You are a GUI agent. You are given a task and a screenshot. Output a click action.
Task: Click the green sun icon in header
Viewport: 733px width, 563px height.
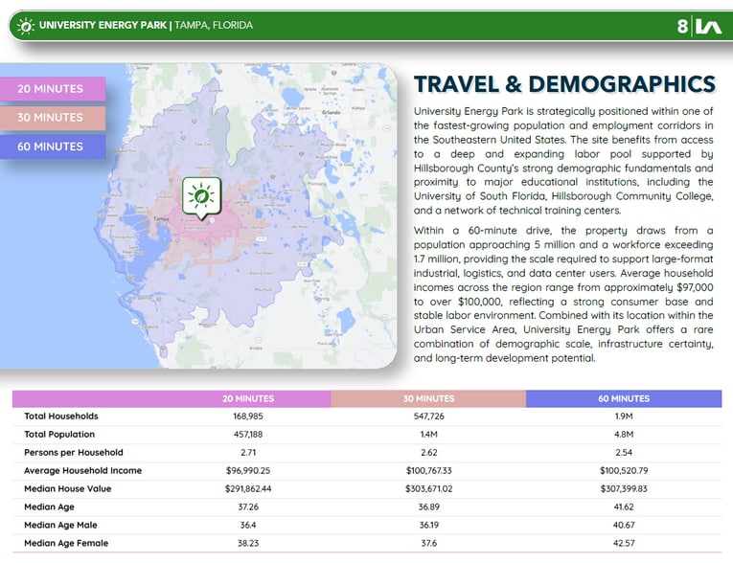point(25,26)
